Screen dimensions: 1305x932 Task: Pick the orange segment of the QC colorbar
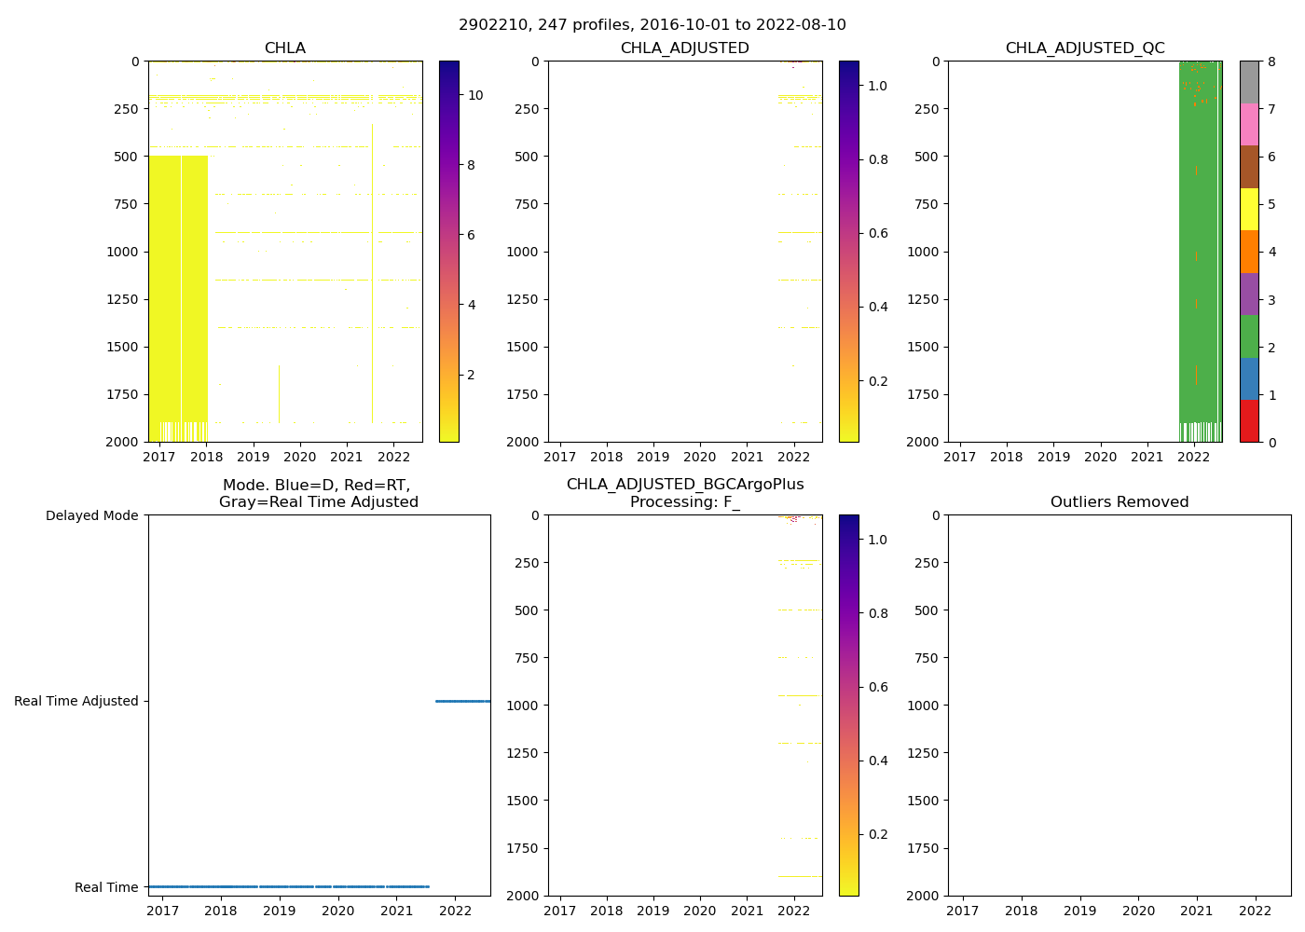click(x=1249, y=252)
